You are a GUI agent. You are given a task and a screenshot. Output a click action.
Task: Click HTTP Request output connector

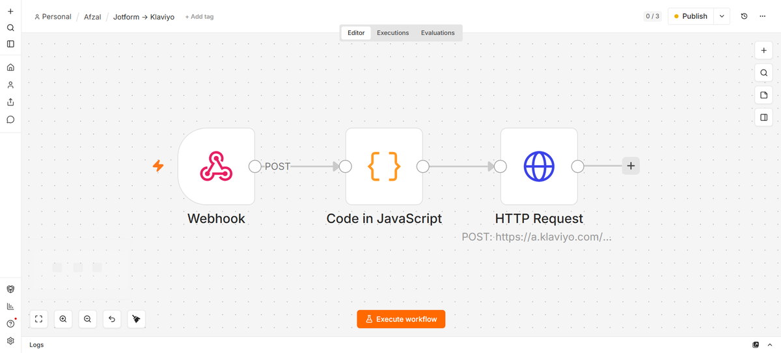(577, 166)
